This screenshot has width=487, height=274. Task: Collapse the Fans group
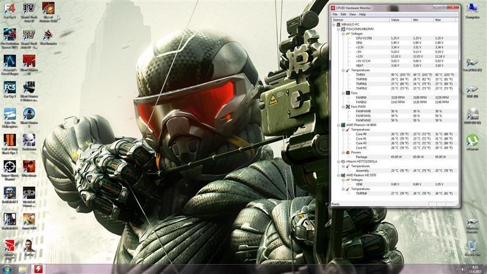[343, 93]
